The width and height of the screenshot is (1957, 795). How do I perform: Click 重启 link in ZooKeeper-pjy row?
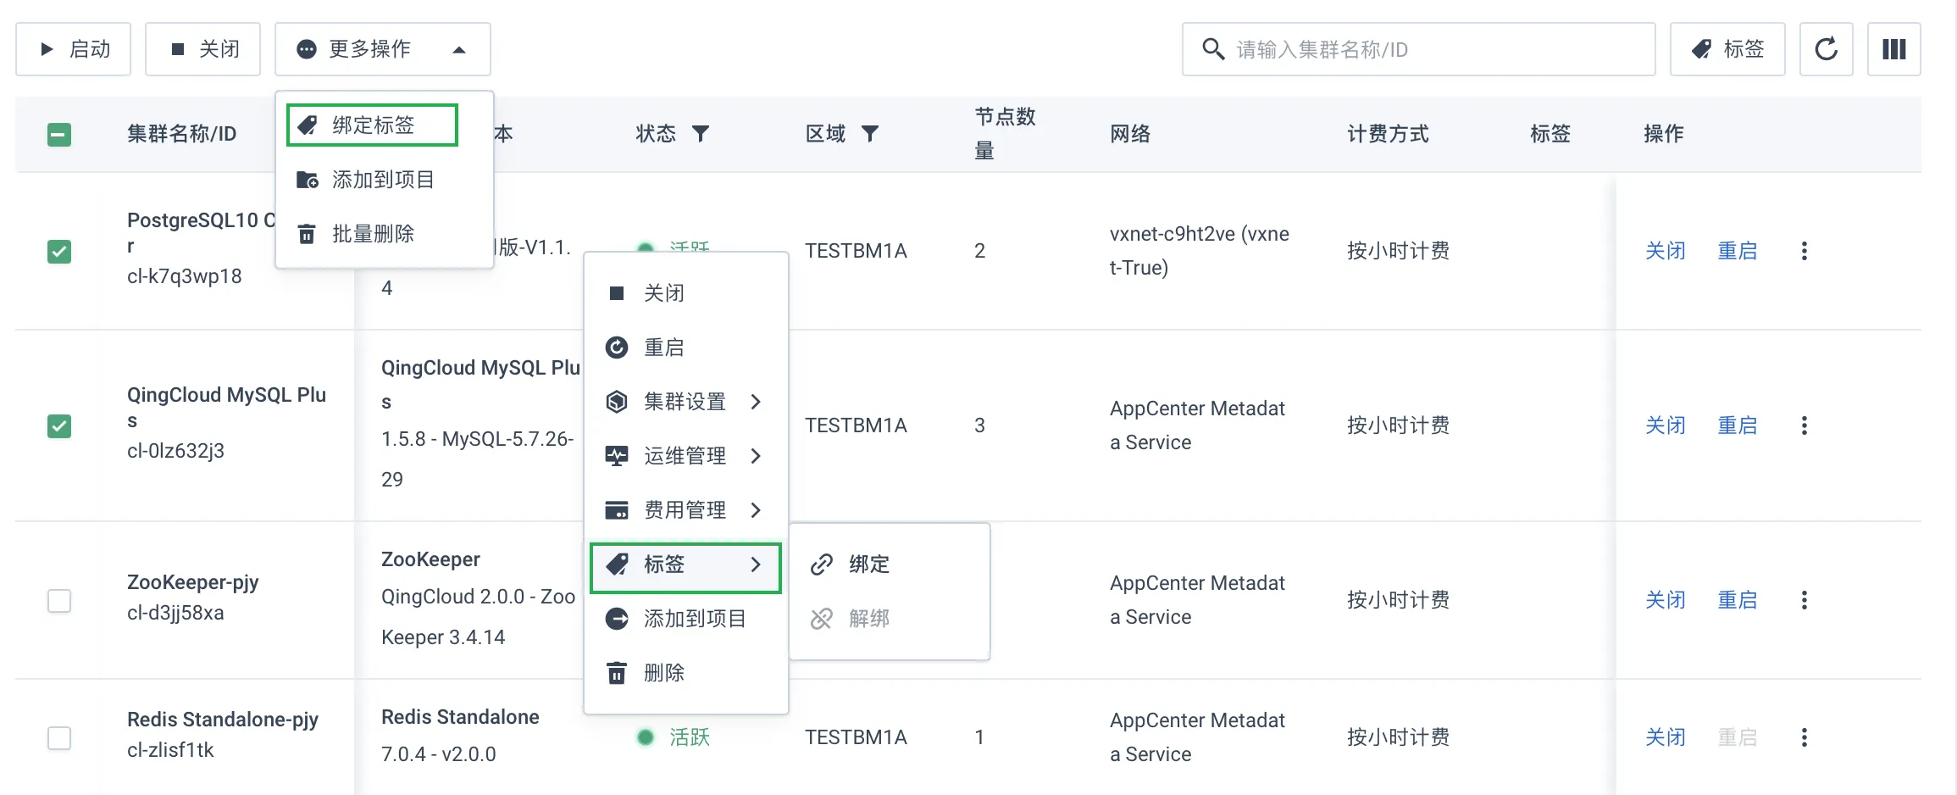(x=1737, y=600)
